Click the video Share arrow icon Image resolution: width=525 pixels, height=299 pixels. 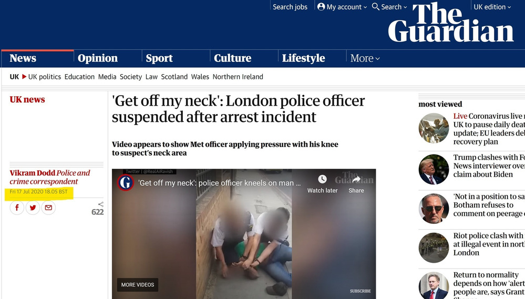pyautogui.click(x=356, y=180)
